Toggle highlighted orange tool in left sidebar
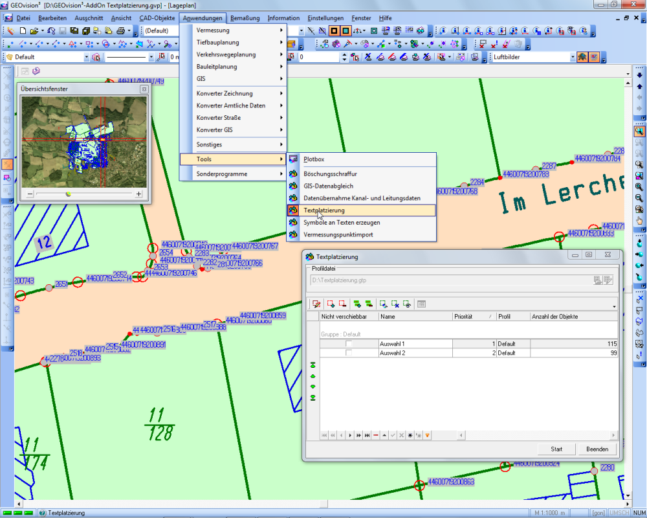Viewport: 647px width, 518px height. tap(7, 164)
